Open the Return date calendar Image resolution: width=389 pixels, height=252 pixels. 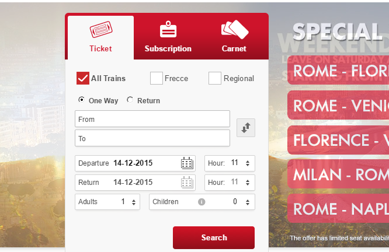(187, 183)
